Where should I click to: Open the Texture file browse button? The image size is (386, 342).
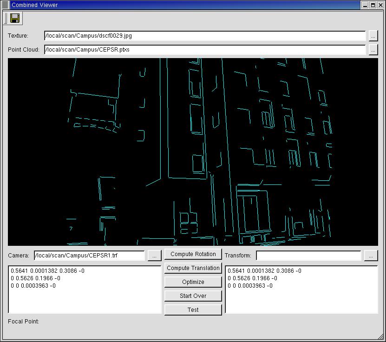(x=373, y=36)
